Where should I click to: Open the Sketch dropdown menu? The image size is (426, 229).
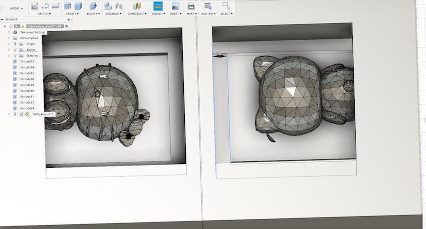tap(45, 13)
